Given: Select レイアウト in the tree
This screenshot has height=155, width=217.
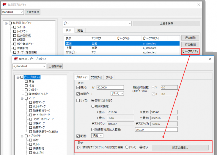Looking at the screenshot, I should 22,31.
